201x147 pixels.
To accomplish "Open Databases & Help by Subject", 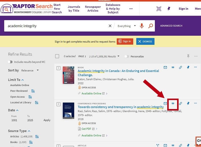I will coord(113,9).
